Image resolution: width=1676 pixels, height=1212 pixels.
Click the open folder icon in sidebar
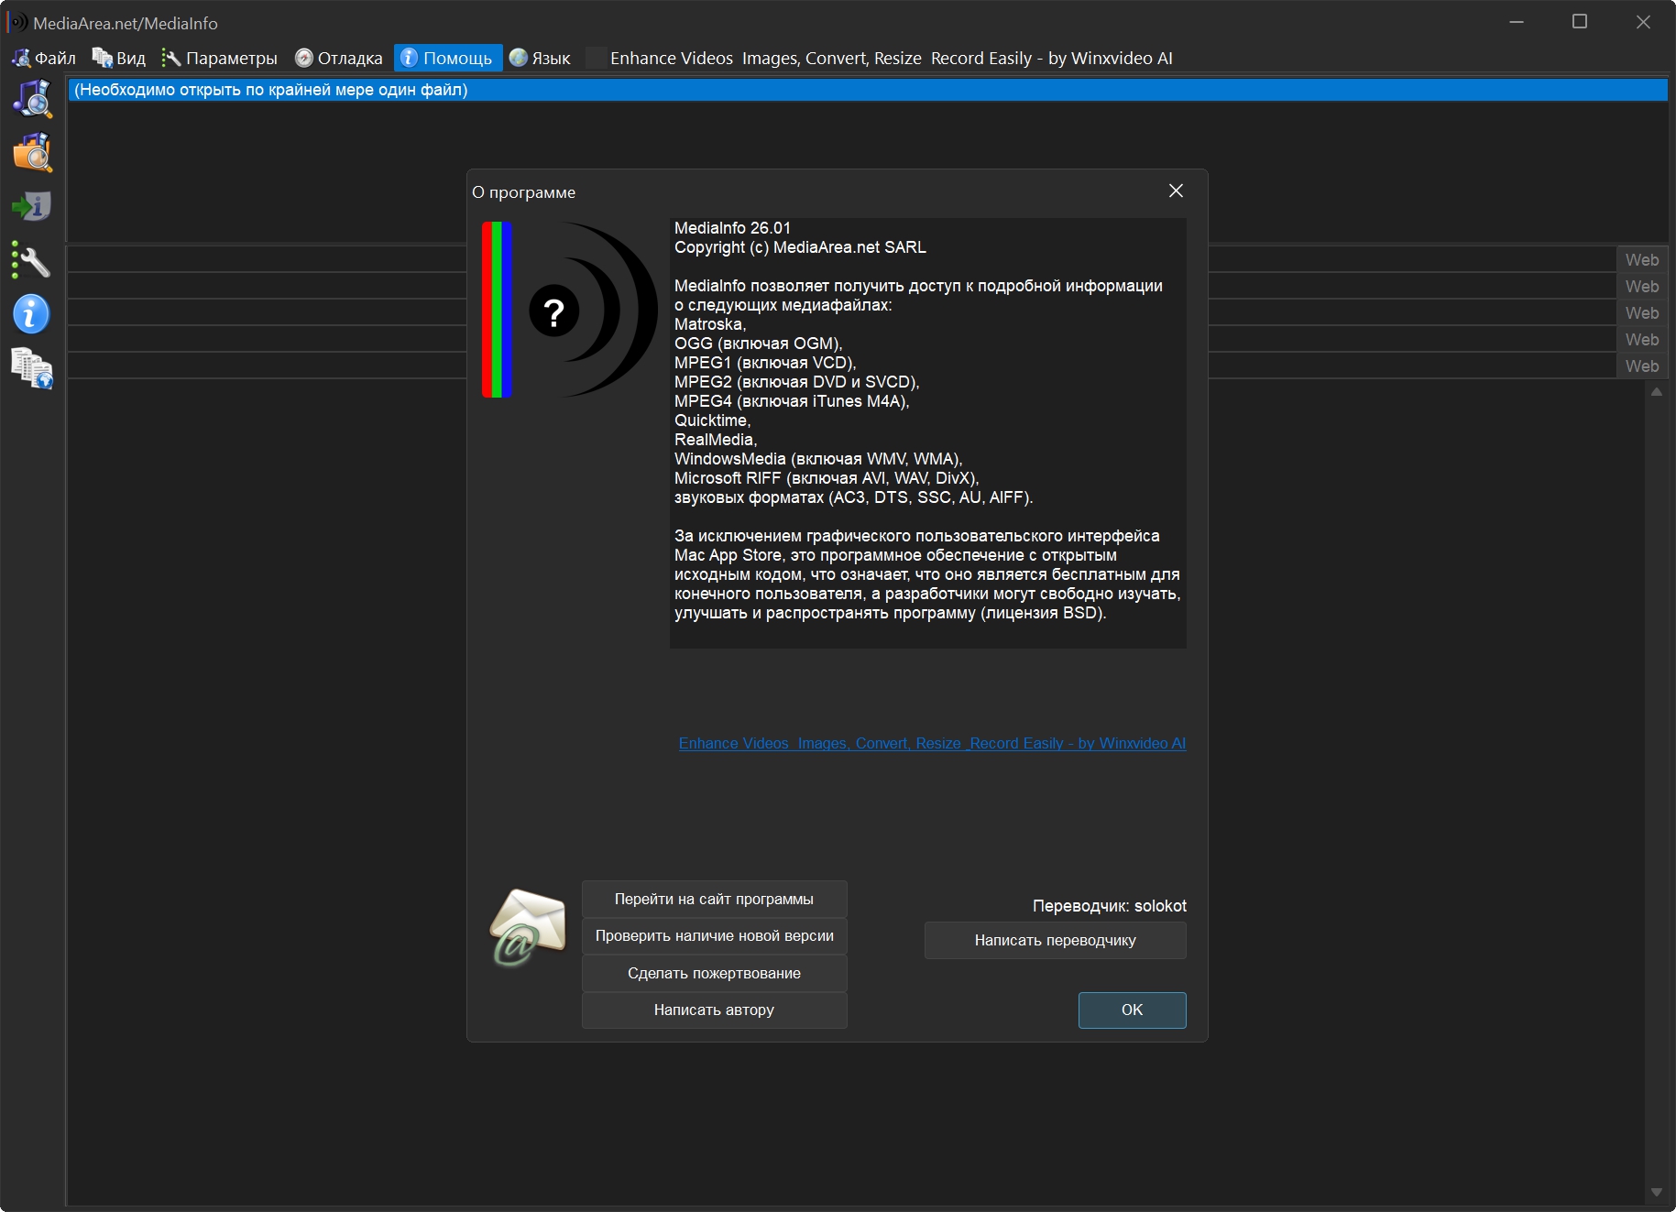tap(32, 153)
